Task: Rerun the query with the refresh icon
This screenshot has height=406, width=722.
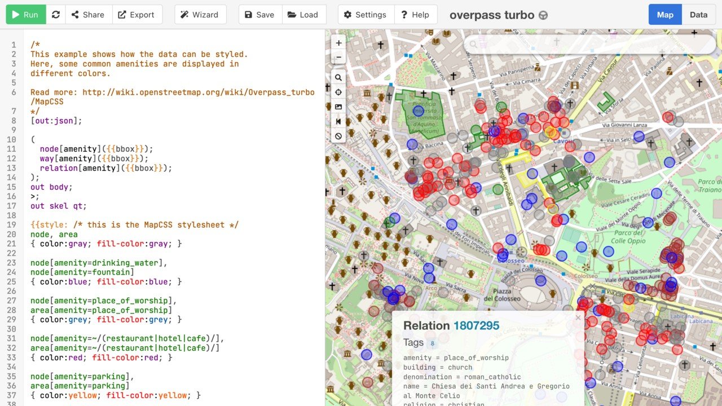Action: coord(55,15)
